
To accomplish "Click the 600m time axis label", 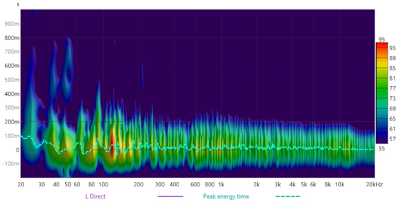I will 12,66.
